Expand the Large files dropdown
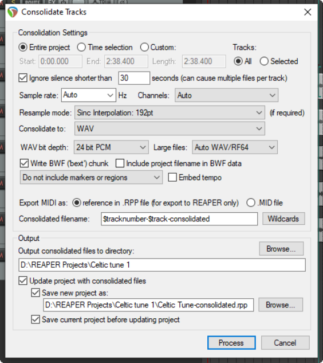Image resolution: width=323 pixels, height=363 pixels. [x=235, y=147]
